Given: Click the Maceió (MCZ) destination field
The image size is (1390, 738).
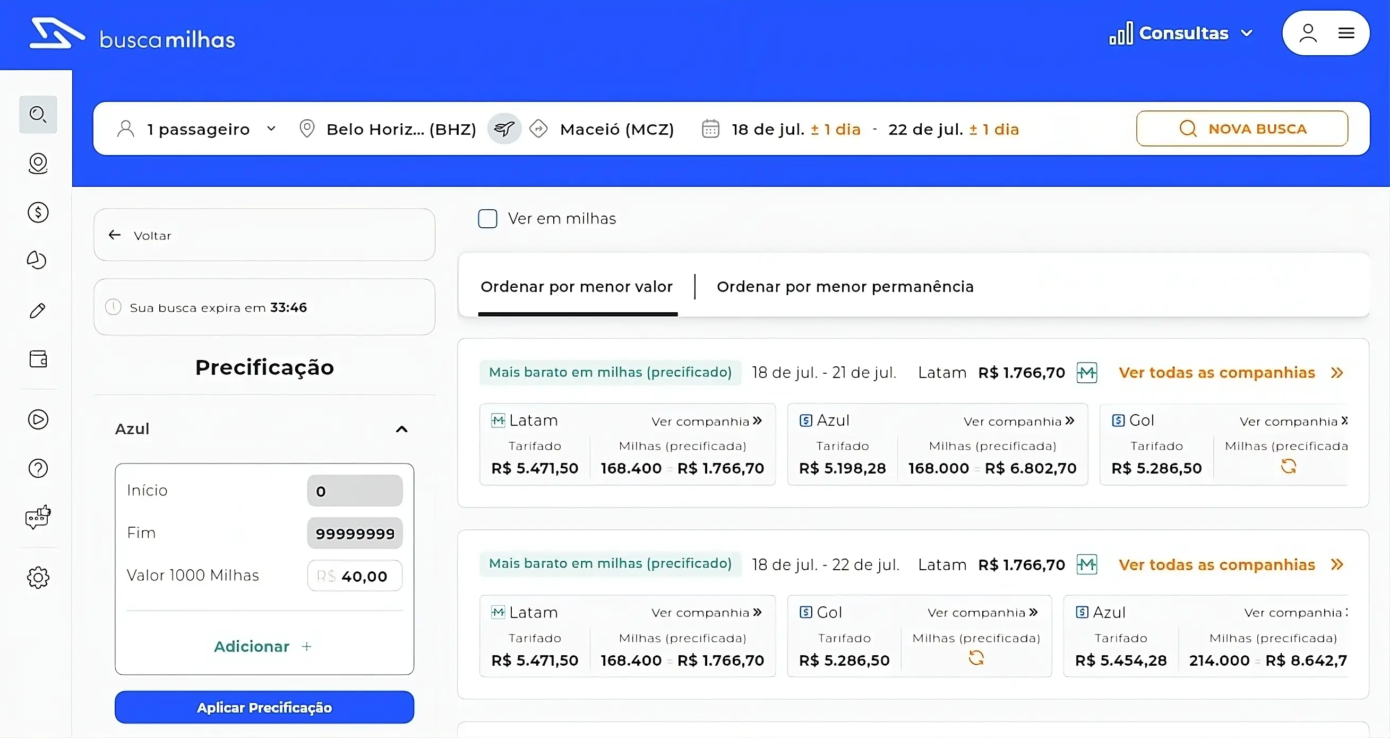Looking at the screenshot, I should pyautogui.click(x=617, y=130).
